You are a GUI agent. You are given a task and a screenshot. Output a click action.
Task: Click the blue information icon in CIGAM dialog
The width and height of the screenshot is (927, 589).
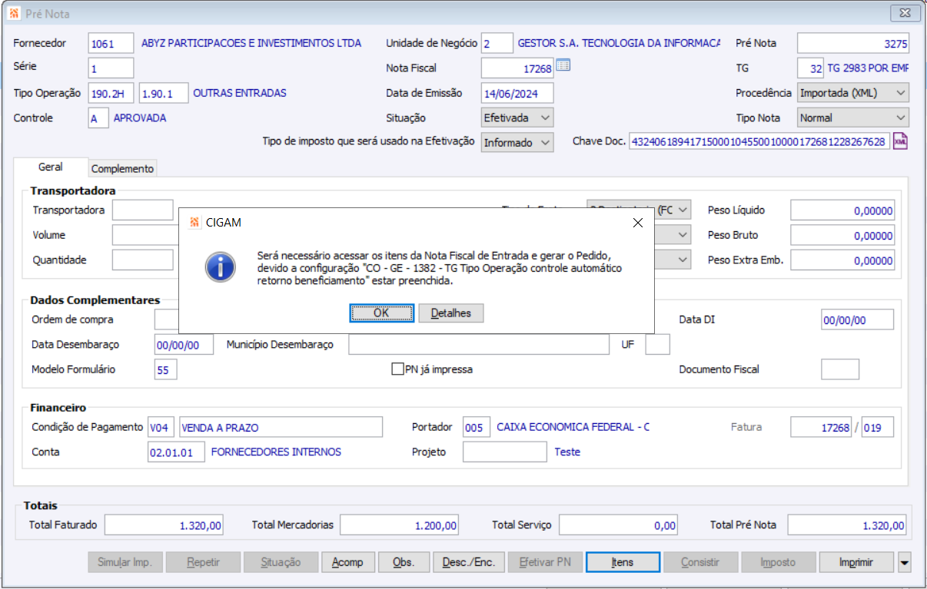[x=220, y=266]
